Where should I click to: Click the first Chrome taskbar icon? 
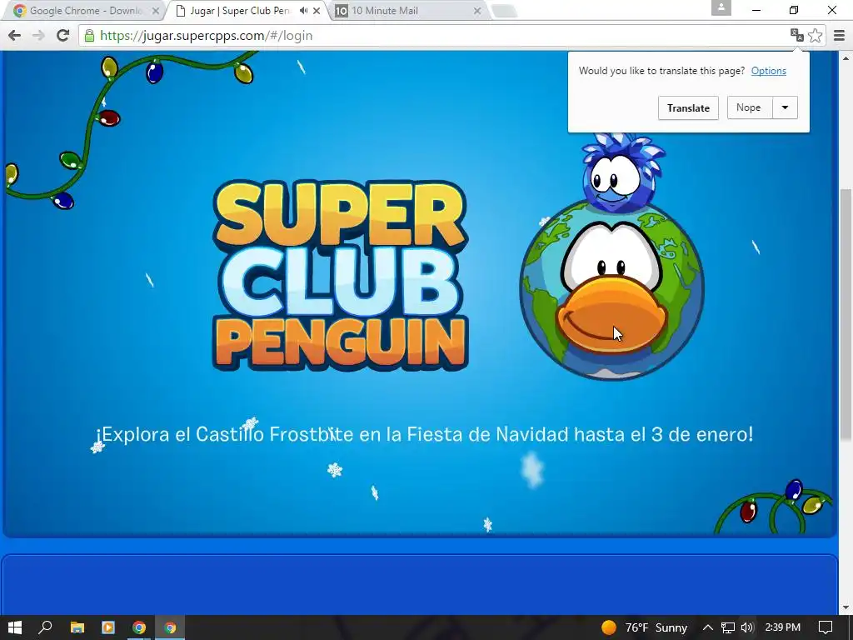tap(139, 627)
